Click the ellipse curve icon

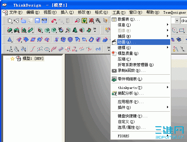pos(47,49)
